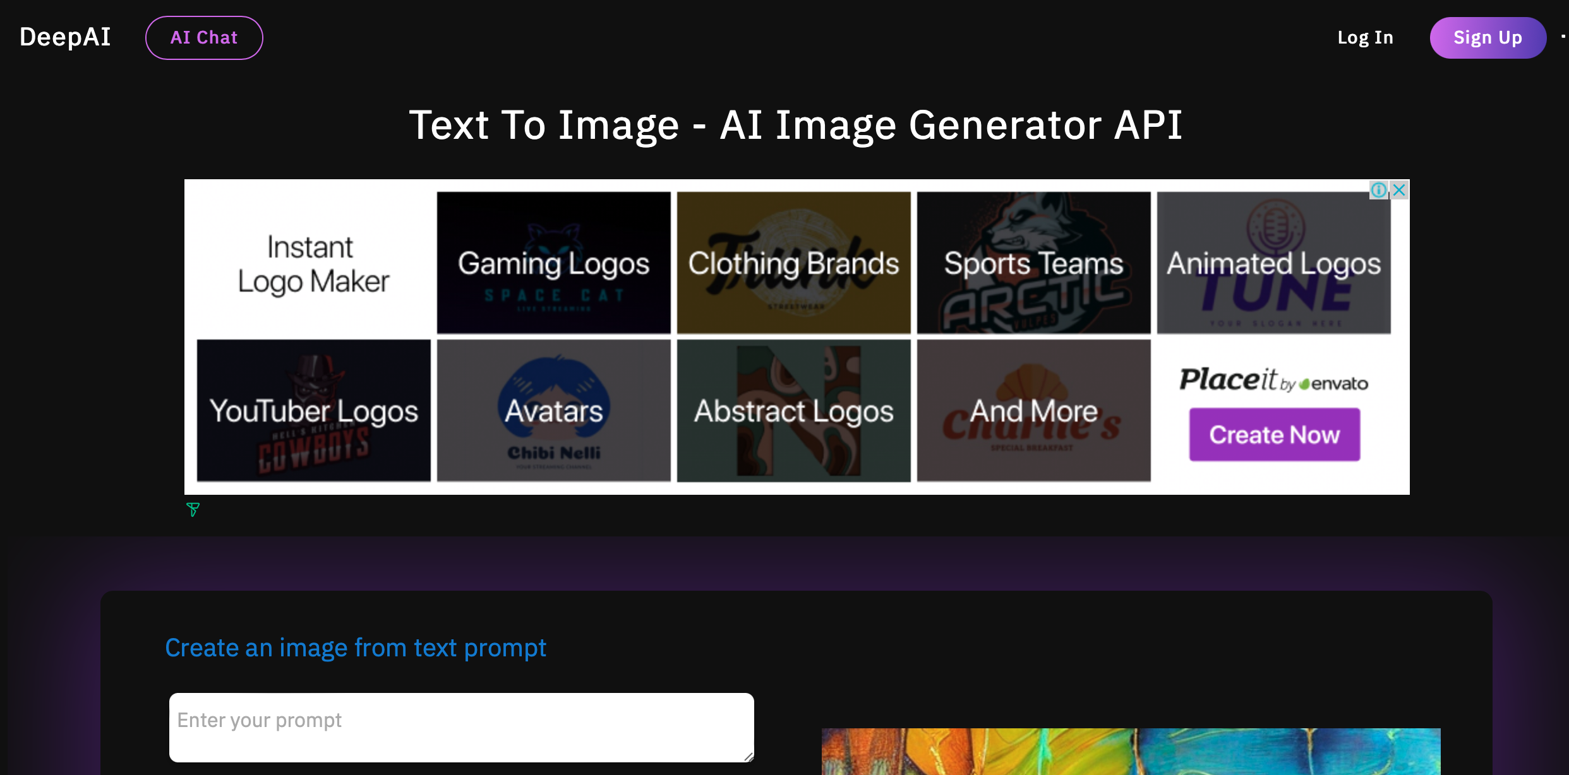Click the prompt textarea resize handle
Viewport: 1569px width, 775px height.
click(748, 757)
